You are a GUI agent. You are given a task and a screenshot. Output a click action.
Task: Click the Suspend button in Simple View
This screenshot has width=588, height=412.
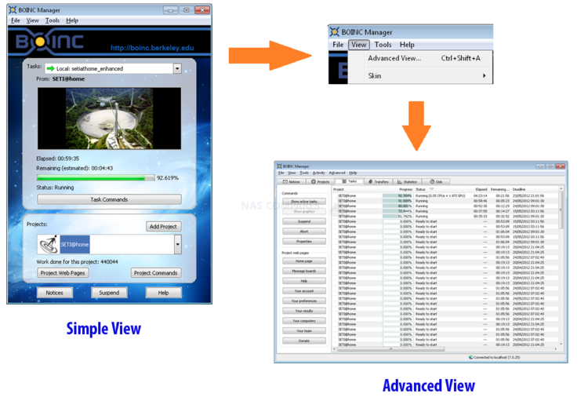pyautogui.click(x=109, y=293)
